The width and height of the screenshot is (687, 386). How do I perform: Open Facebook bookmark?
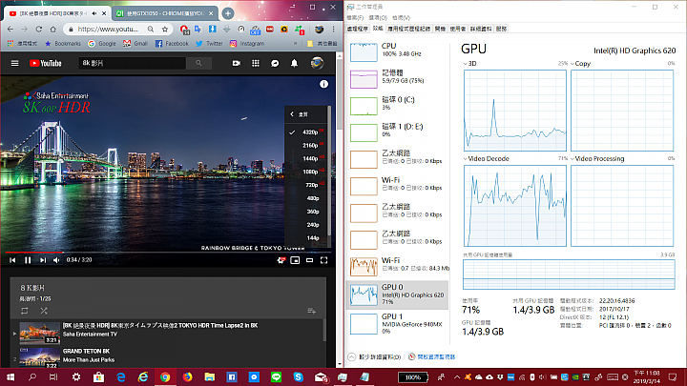172,43
